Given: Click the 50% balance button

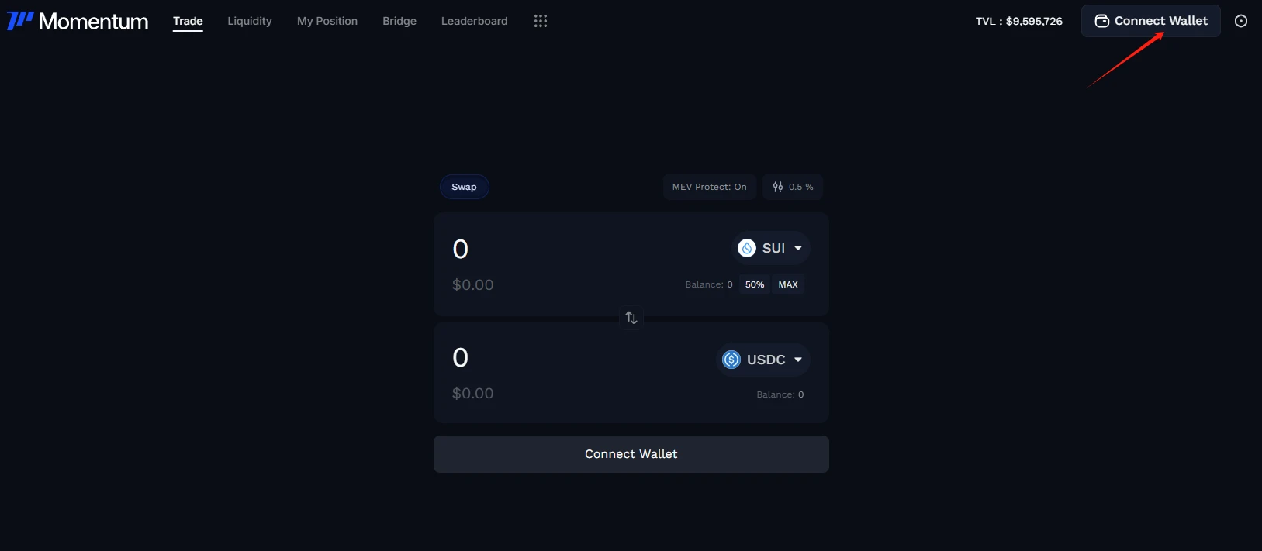Looking at the screenshot, I should (x=755, y=284).
